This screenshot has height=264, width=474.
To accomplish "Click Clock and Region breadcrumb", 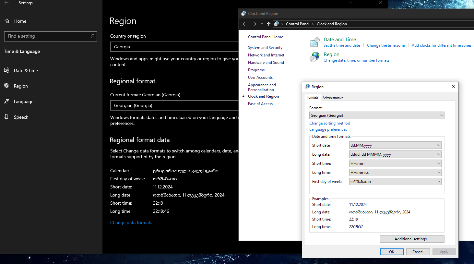I will tap(332, 24).
